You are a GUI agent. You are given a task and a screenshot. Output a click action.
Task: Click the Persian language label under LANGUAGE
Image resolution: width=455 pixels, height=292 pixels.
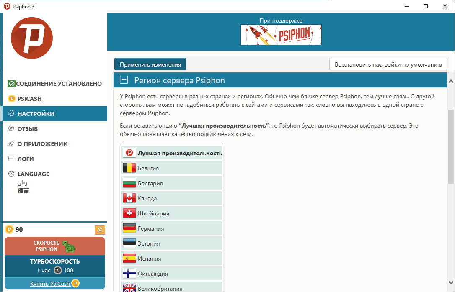click(x=22, y=183)
